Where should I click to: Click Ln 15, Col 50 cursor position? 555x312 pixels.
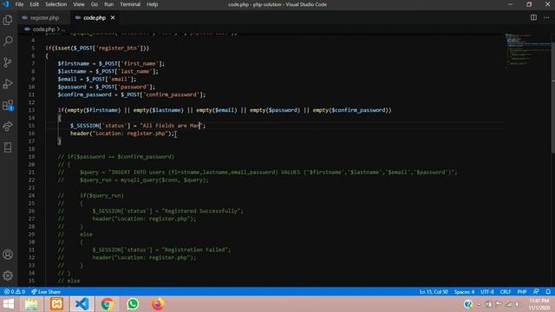tap(434, 292)
